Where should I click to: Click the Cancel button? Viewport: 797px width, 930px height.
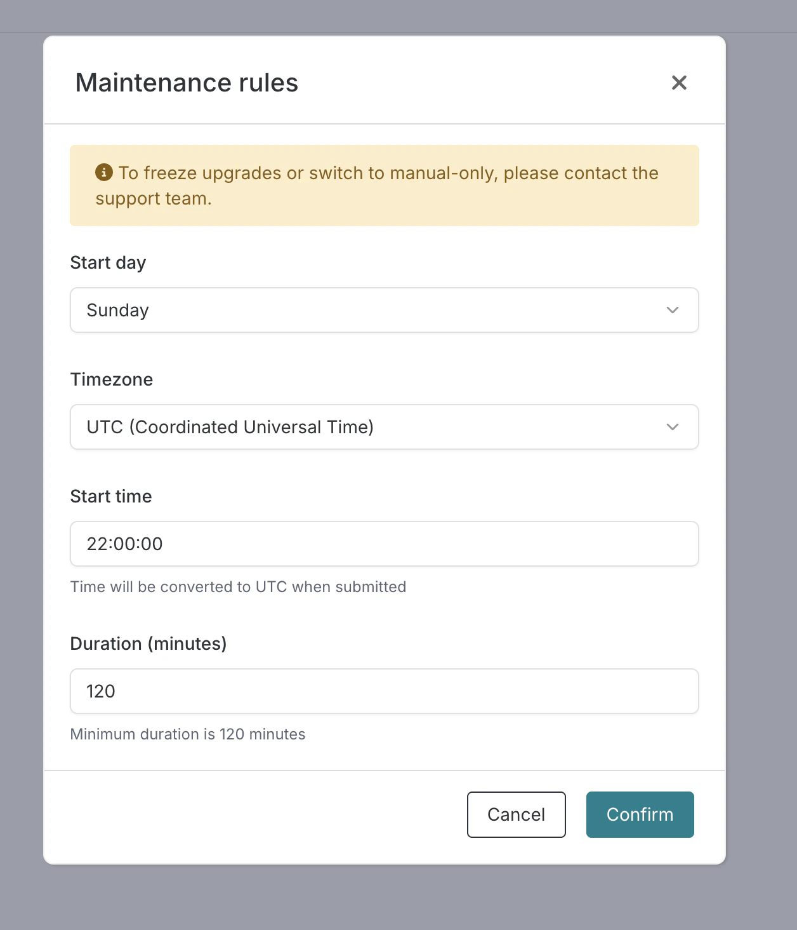(516, 814)
